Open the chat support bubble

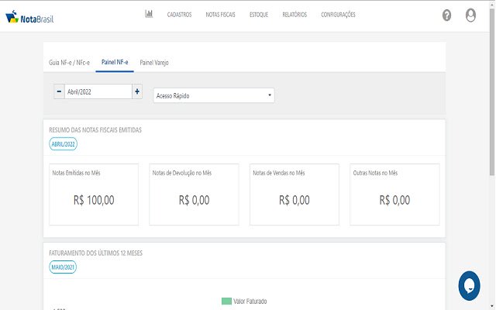(469, 286)
